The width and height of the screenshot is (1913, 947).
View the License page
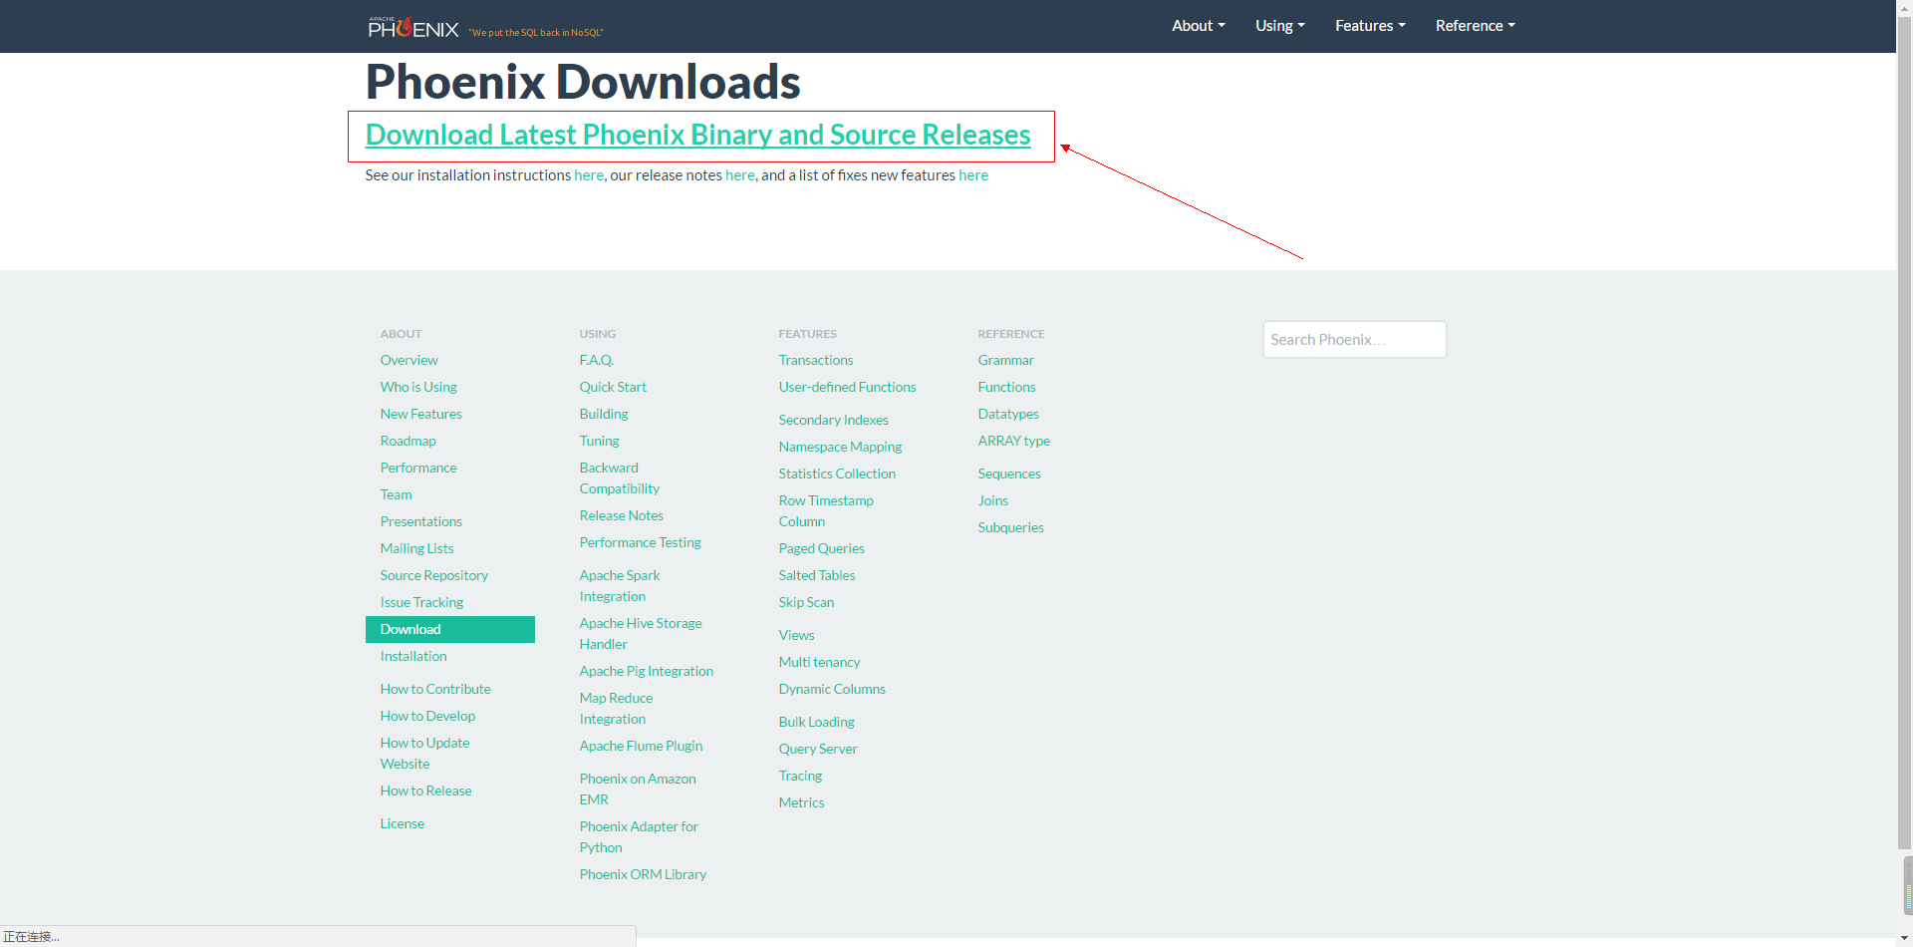point(402,823)
